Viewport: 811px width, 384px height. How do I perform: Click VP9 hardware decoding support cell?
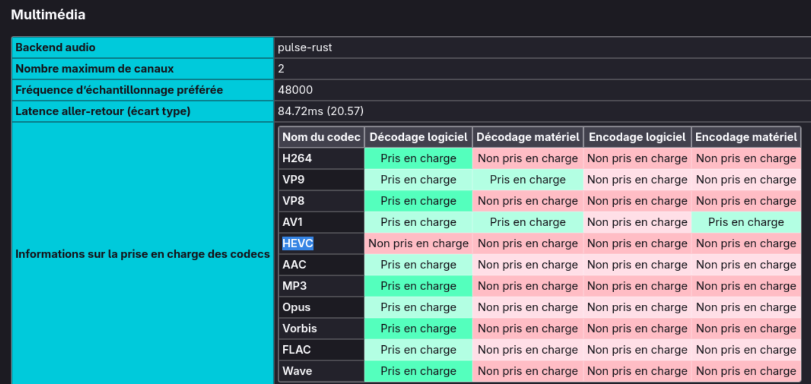coord(528,179)
